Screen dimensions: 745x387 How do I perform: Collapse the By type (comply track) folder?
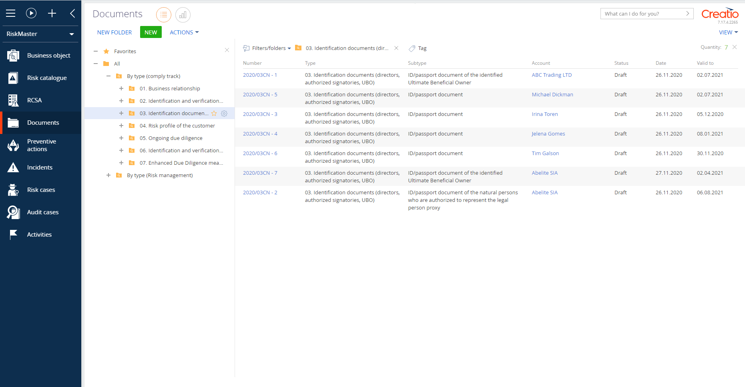(x=108, y=76)
